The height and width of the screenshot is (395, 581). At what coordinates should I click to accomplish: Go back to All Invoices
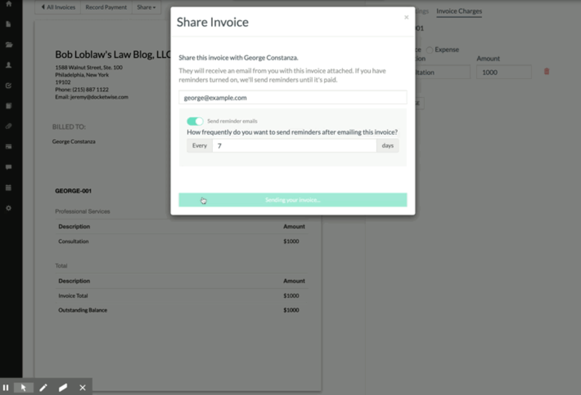58,7
